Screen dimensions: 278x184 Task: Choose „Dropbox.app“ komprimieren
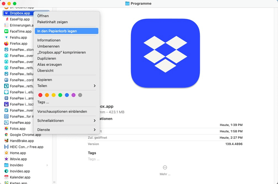(67, 52)
